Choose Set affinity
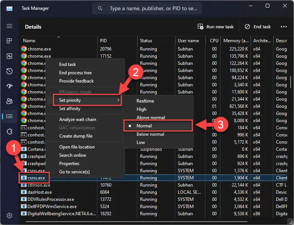This screenshot has height=225, width=294. point(85,109)
